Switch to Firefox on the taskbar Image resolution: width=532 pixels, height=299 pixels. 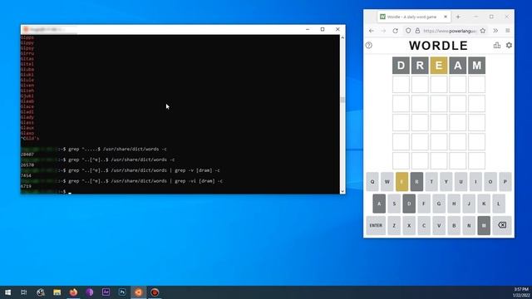pos(73,292)
